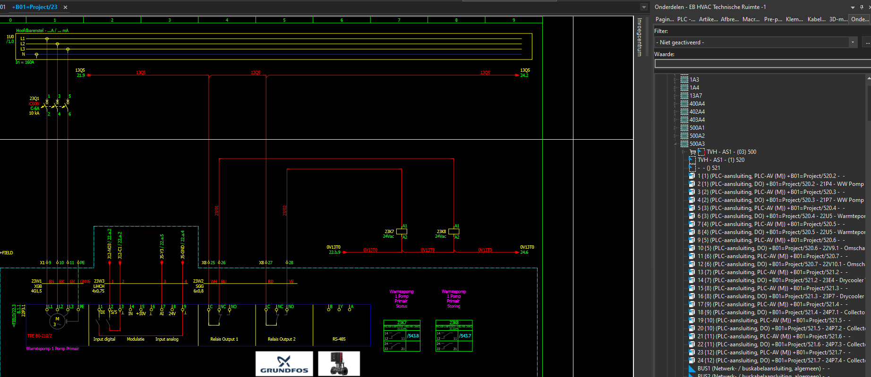Click icon of row '4 {2}' 21P7 WW Pomp
The image size is (871, 377).
pos(692,200)
